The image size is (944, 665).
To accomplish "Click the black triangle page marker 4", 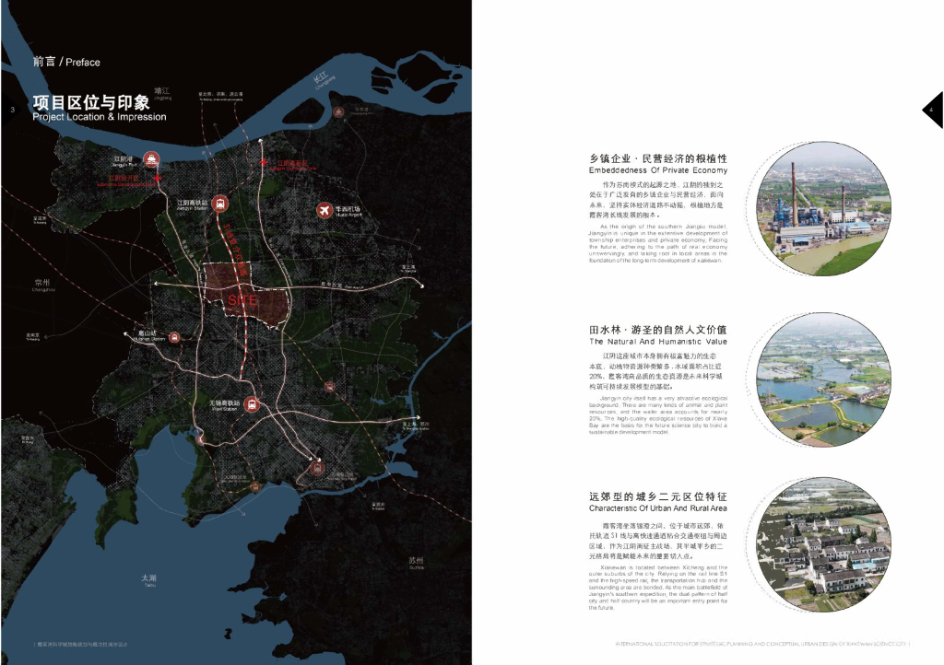I will [933, 110].
